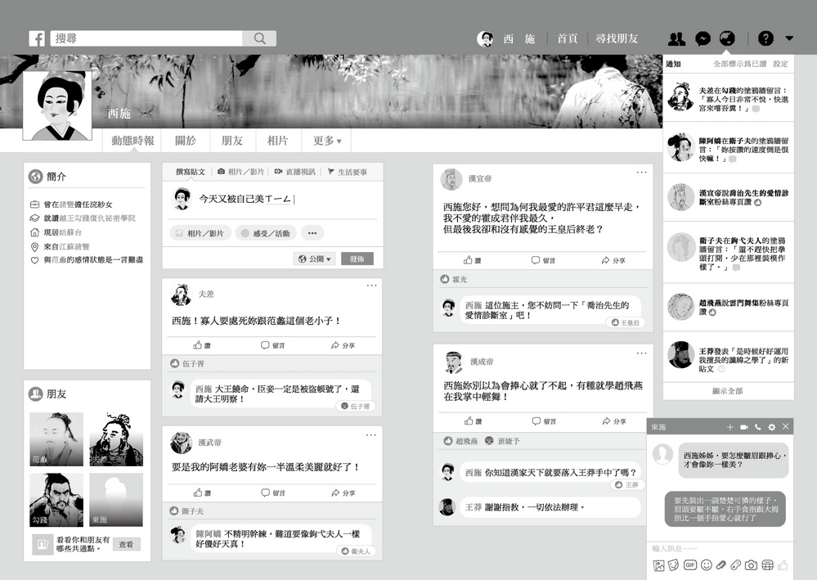This screenshot has height=580, width=817.
Task: Open 尋找朋友 in the top bar
Action: [x=617, y=38]
